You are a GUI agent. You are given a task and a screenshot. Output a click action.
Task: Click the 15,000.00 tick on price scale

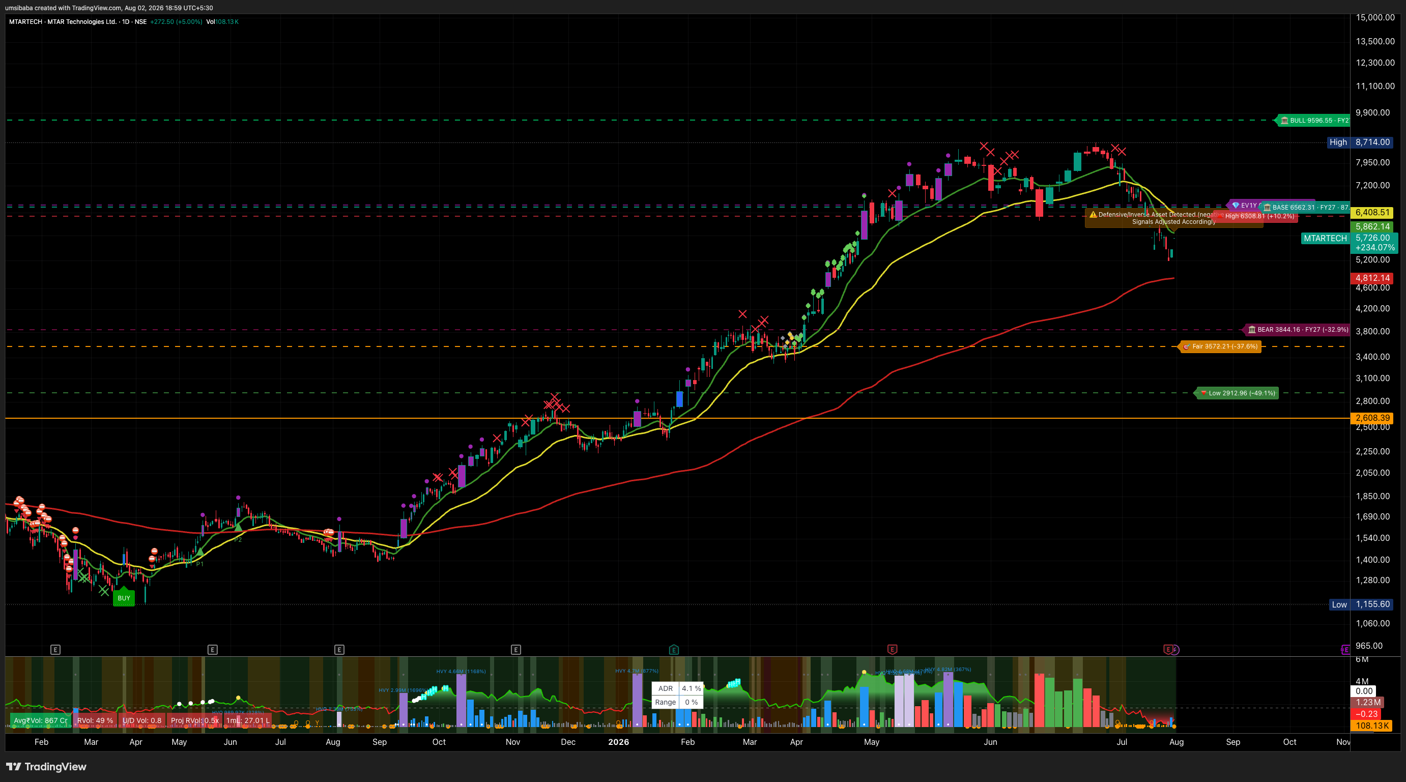[x=1375, y=17]
